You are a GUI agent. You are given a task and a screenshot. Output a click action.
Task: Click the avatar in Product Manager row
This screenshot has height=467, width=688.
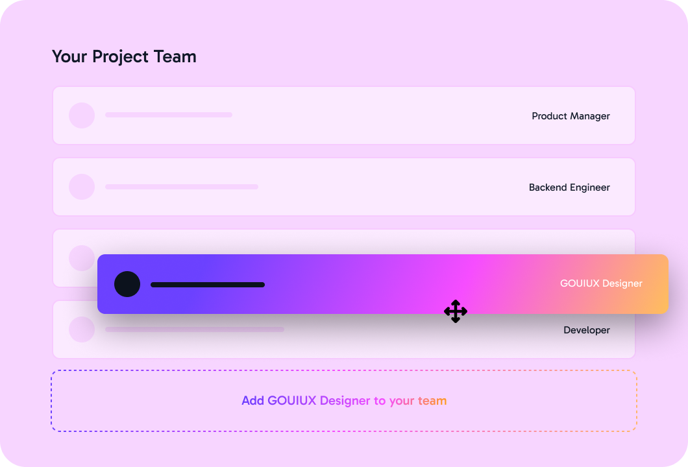tap(82, 115)
